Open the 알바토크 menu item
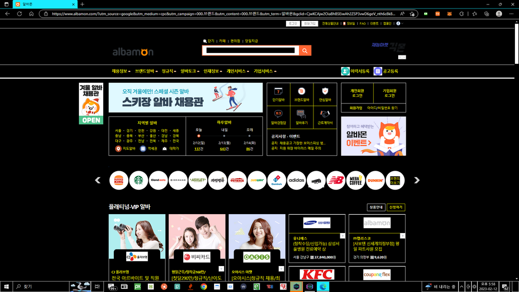The height and width of the screenshot is (292, 519). [x=190, y=71]
